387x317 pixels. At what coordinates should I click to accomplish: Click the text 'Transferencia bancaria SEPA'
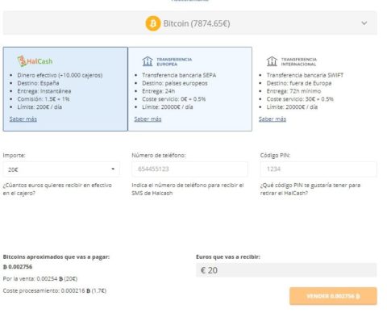(179, 75)
